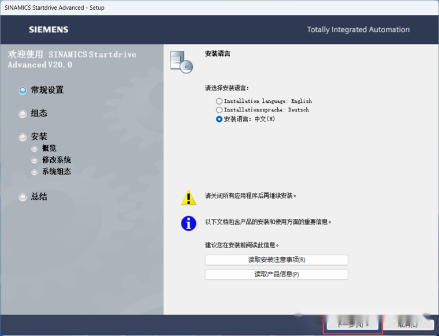
Task: Select the 系统组态 sub-step
Action: tap(56, 171)
